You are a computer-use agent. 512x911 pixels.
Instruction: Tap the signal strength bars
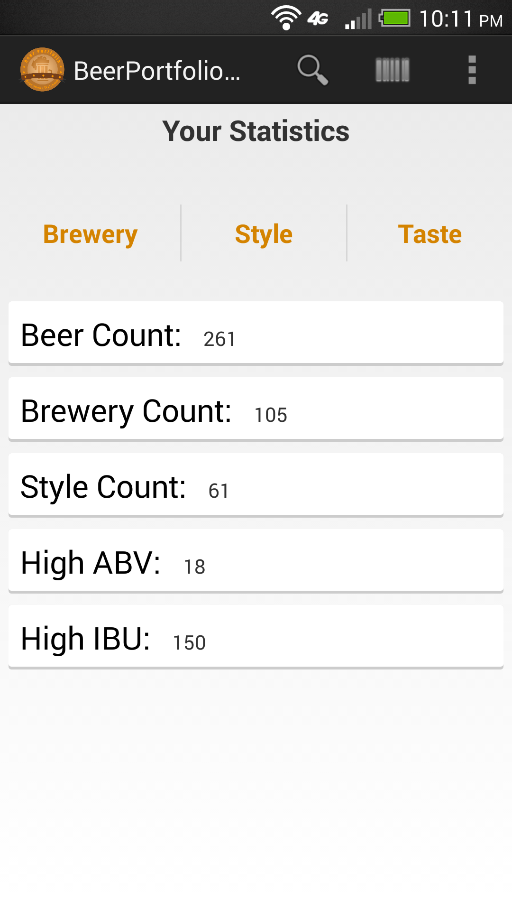(x=358, y=19)
